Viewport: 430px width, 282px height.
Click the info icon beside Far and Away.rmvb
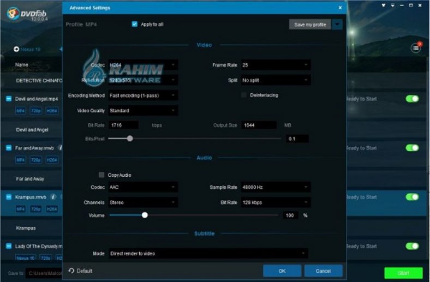(60, 148)
